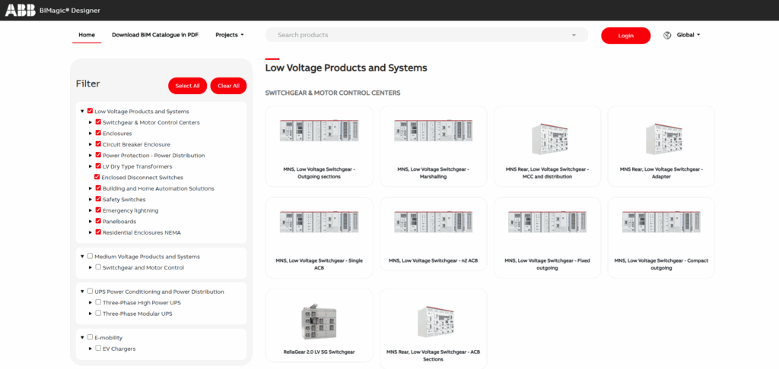Expand Residential Enclosures NEMA node
This screenshot has width=779, height=369.
click(91, 232)
